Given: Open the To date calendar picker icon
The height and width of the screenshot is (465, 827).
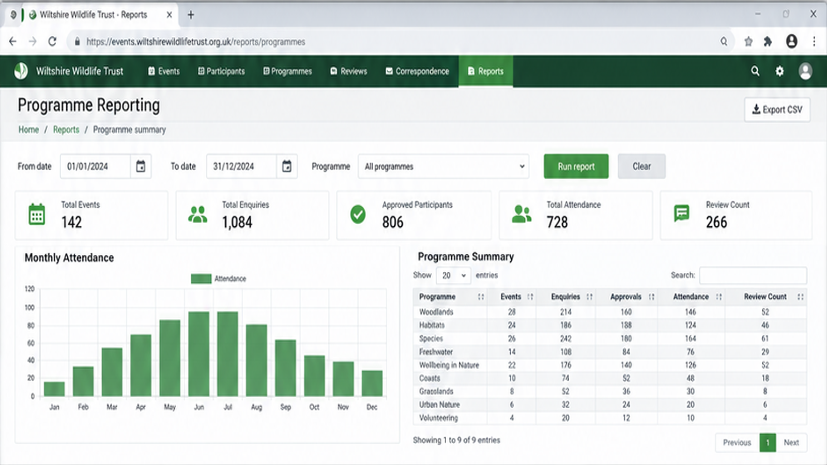Looking at the screenshot, I should pyautogui.click(x=287, y=166).
